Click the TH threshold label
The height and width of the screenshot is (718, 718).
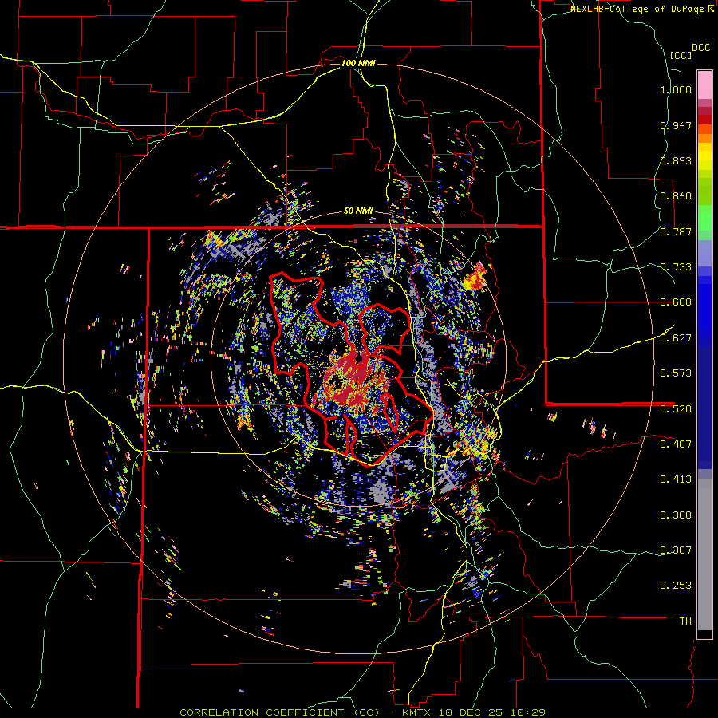(685, 621)
